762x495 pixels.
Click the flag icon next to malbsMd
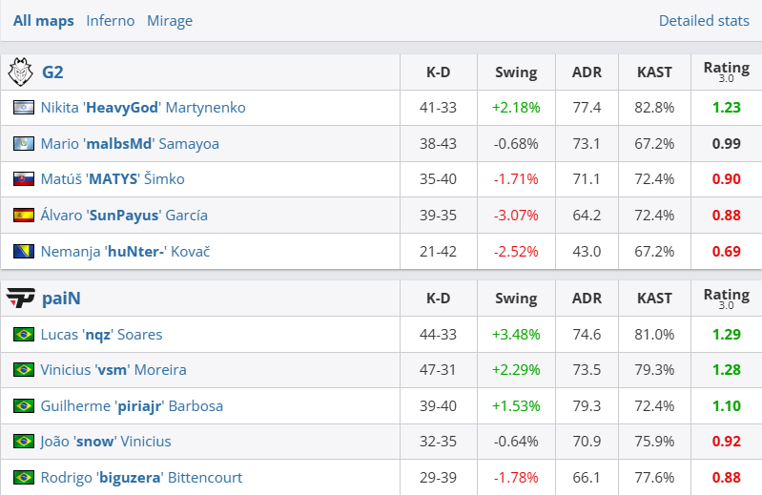click(24, 144)
